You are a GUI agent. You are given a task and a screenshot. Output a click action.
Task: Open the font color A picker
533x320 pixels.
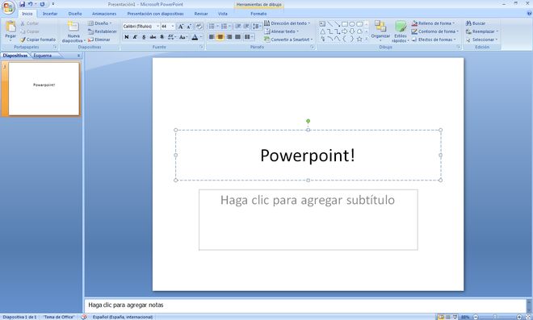(x=195, y=36)
